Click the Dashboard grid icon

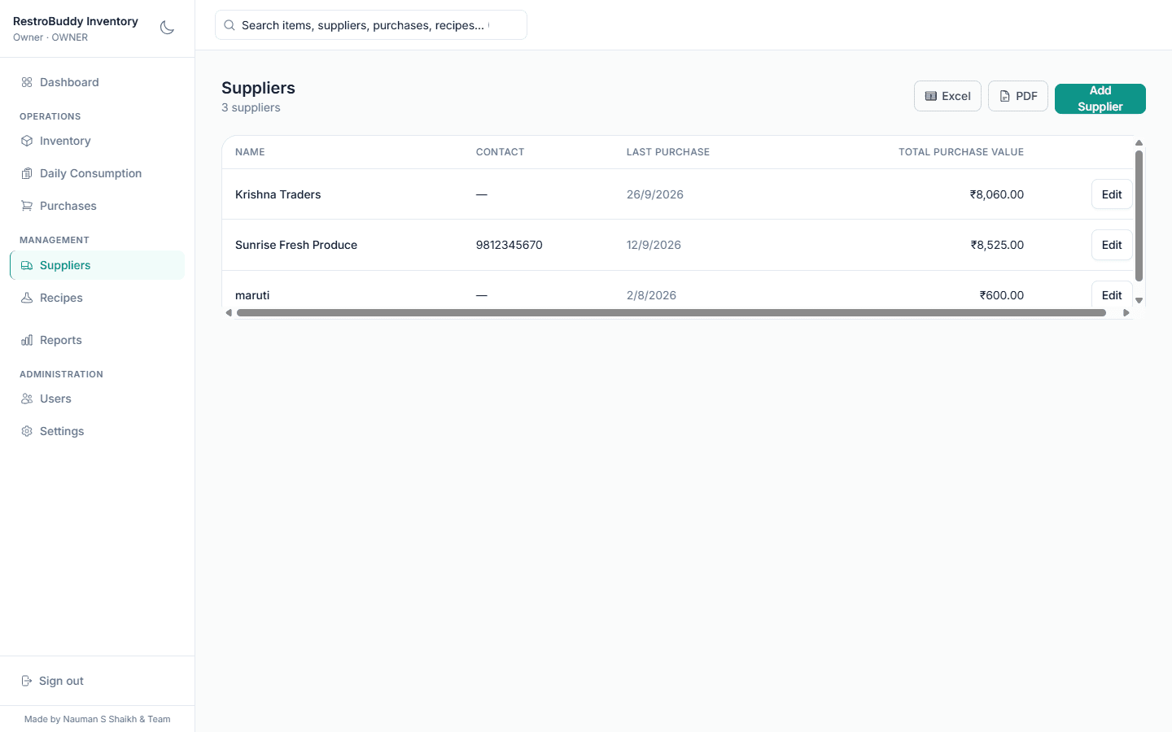click(x=27, y=82)
